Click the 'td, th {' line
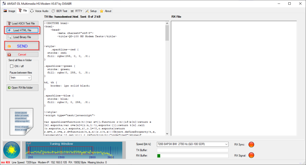The image size is (306, 165). pos(51,82)
